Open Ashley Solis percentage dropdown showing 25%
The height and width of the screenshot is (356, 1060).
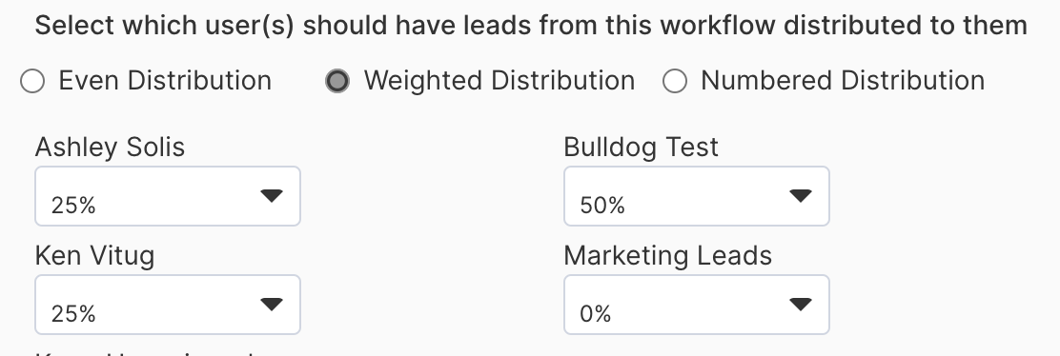coord(168,196)
